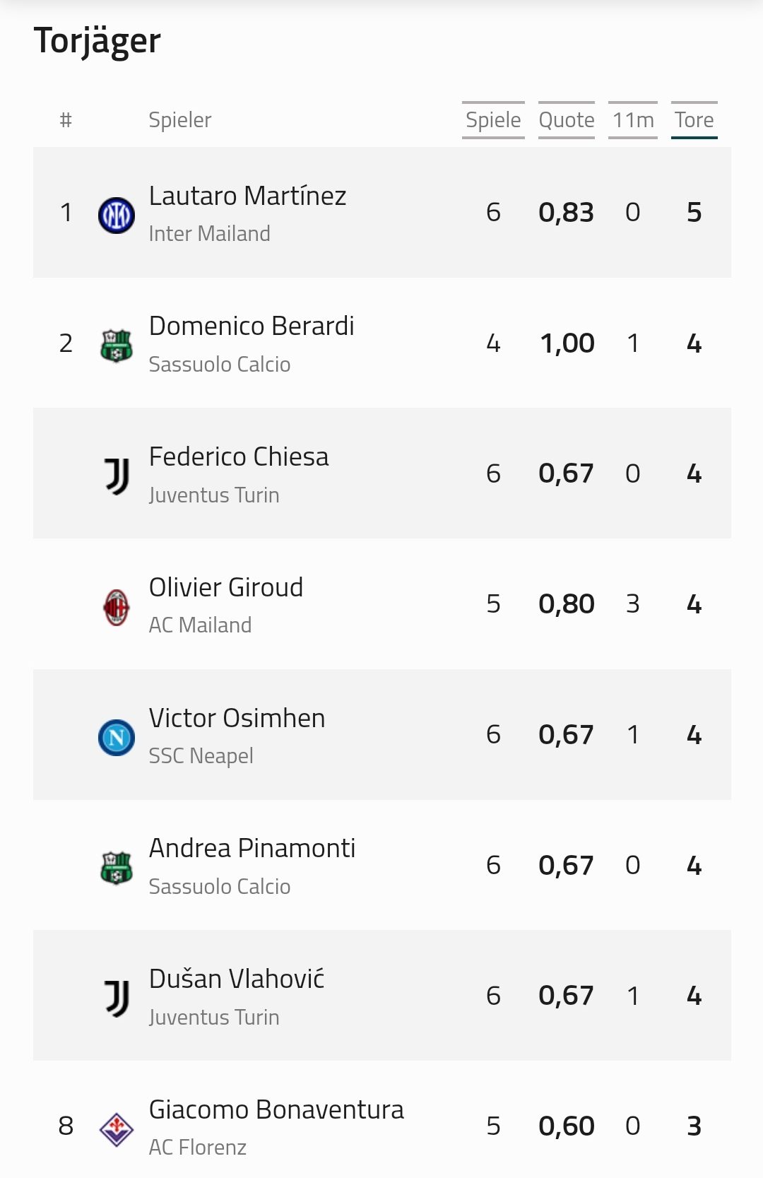Screen dimensions: 763x1178
Task: Open the SSC Neapel logo by Victor Osimhen
Action: pyautogui.click(x=117, y=738)
